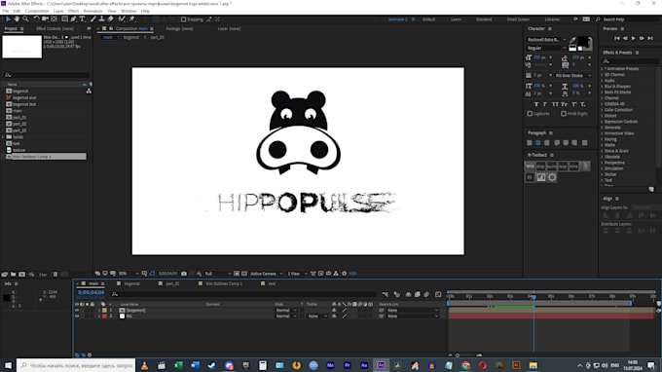Open the Effect menu
This screenshot has width=662, height=372.
pos(73,11)
